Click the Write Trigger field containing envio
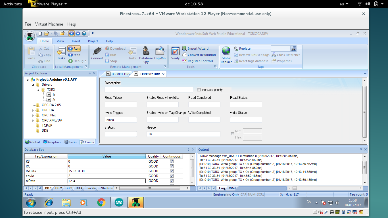Viewport: 388px width, 218px height. [x=121, y=120]
